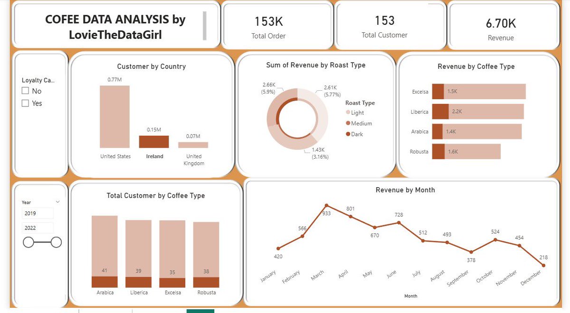Click the 153 Total Customer card

(x=390, y=25)
